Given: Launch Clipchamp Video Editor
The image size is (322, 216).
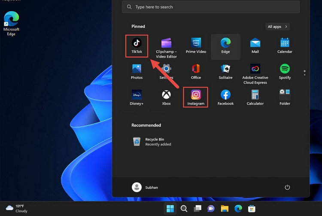Looking at the screenshot, I should (166, 48).
